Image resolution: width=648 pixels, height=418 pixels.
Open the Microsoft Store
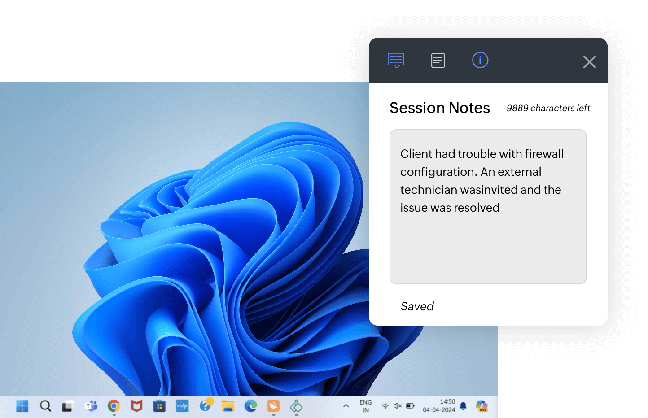159,406
